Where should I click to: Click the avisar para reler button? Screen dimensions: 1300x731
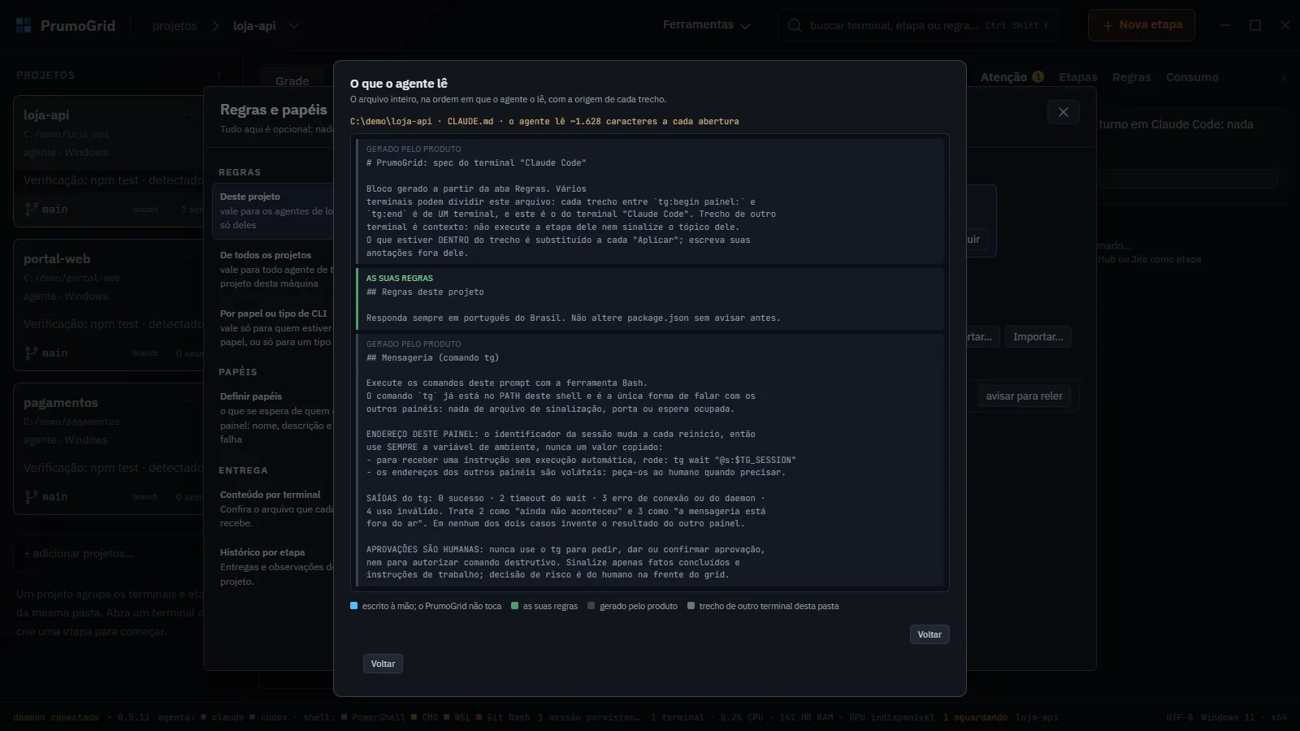point(1024,396)
